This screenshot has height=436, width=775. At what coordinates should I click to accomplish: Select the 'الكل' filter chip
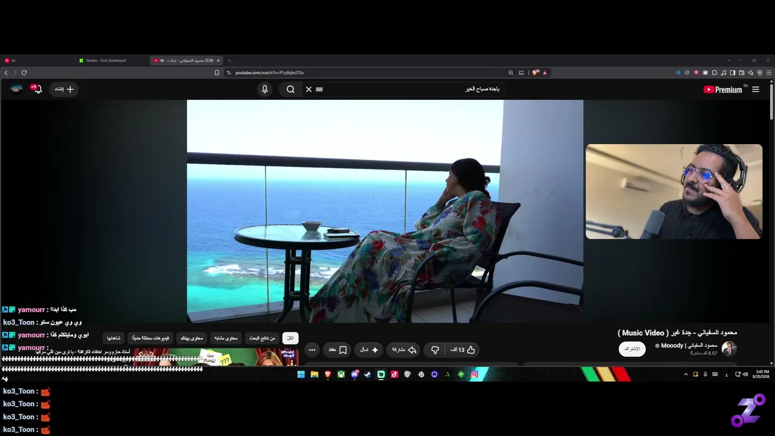tap(290, 338)
